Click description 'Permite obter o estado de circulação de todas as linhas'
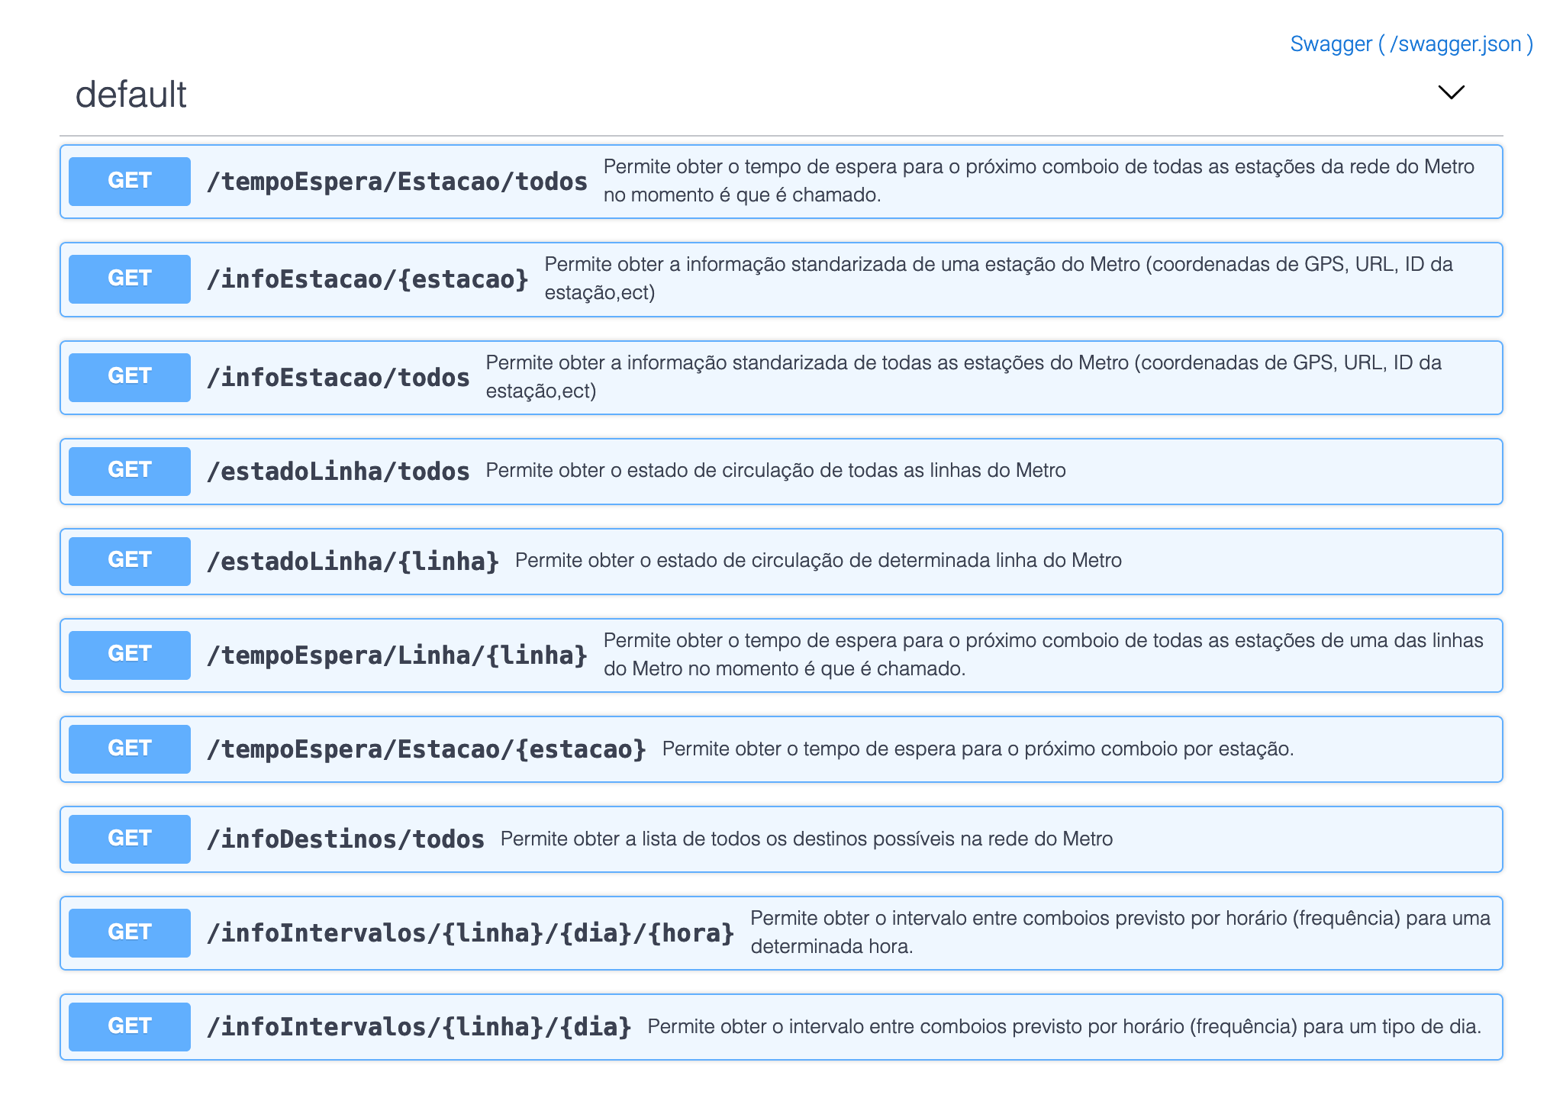Viewport: 1563px width, 1114px height. [775, 471]
